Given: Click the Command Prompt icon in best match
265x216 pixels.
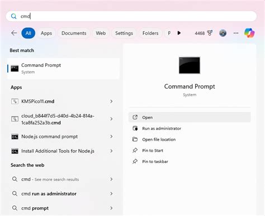Looking at the screenshot, I should [x=15, y=69].
